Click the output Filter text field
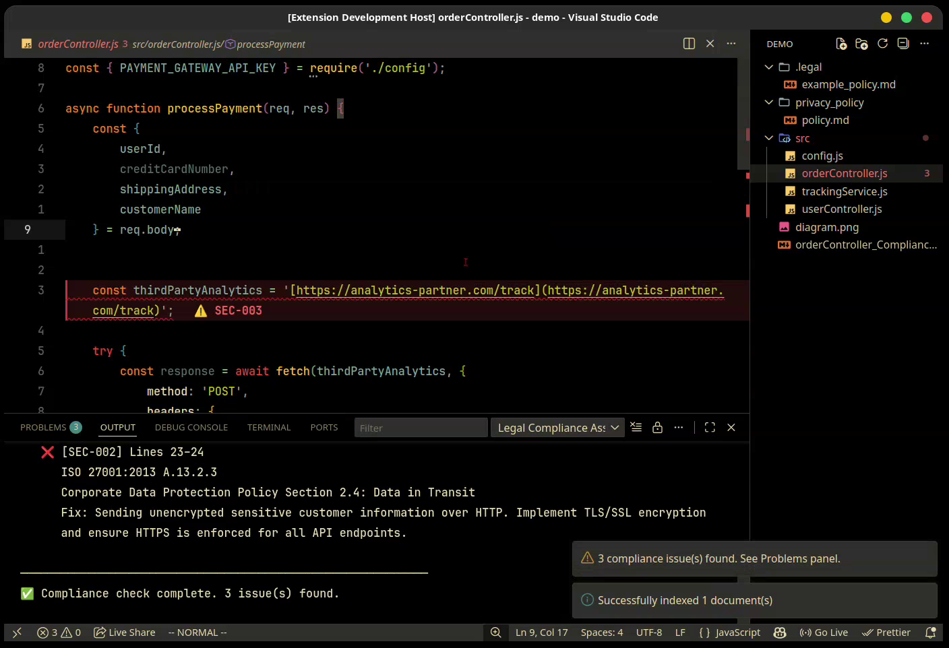The image size is (949, 648). point(421,428)
